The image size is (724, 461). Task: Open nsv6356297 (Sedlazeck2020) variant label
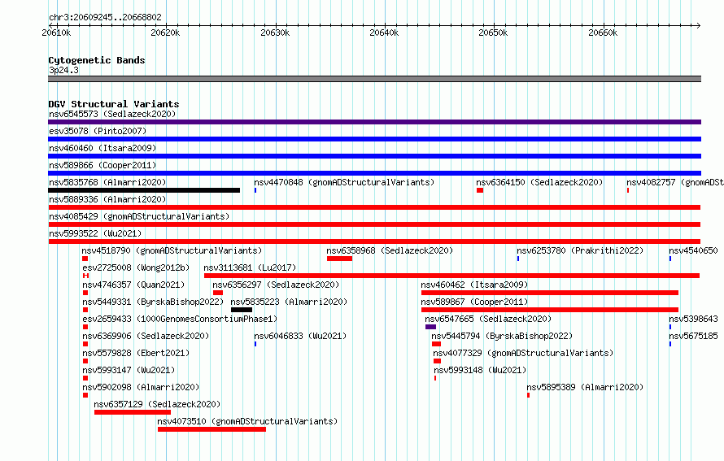click(276, 285)
